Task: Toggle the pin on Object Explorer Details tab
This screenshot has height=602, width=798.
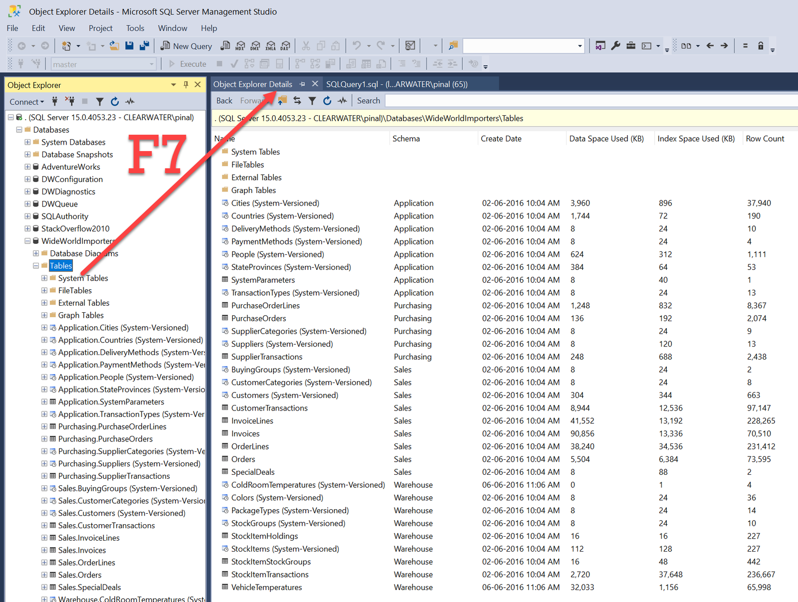Action: [302, 84]
